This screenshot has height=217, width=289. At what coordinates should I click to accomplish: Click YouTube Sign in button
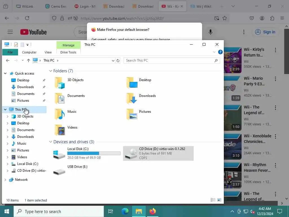265,32
